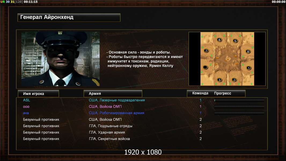
Task: Click start position 2 on the minimap
Action: click(x=234, y=80)
